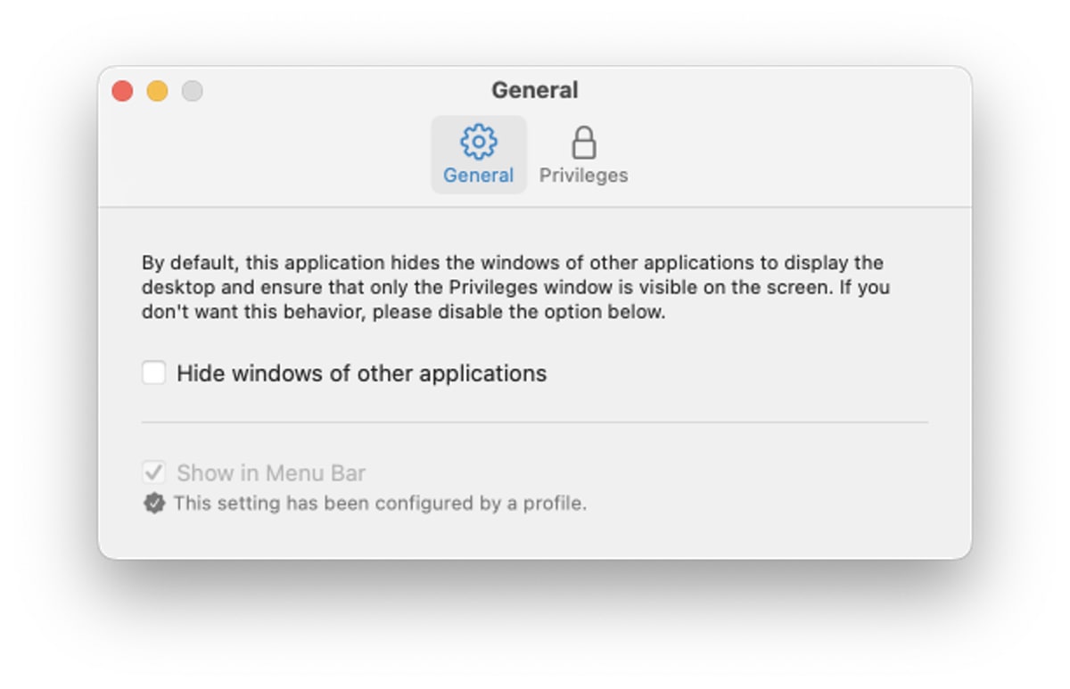Select the General tab label
Viewport: 1070px width, 689px height.
click(479, 176)
